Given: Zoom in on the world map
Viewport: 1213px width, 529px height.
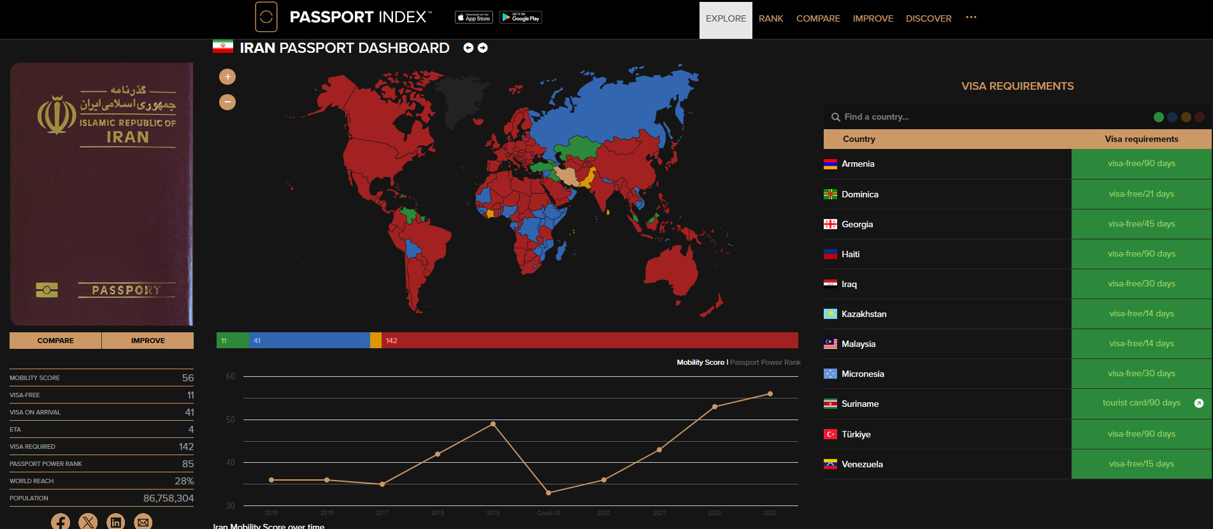Looking at the screenshot, I should tap(227, 77).
